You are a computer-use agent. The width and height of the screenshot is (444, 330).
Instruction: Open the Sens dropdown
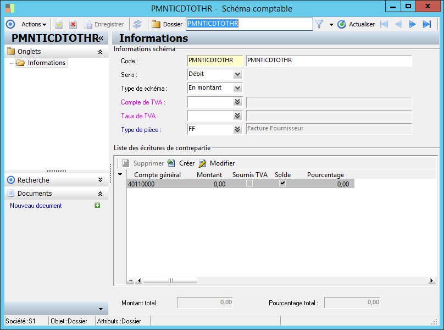pyautogui.click(x=237, y=74)
